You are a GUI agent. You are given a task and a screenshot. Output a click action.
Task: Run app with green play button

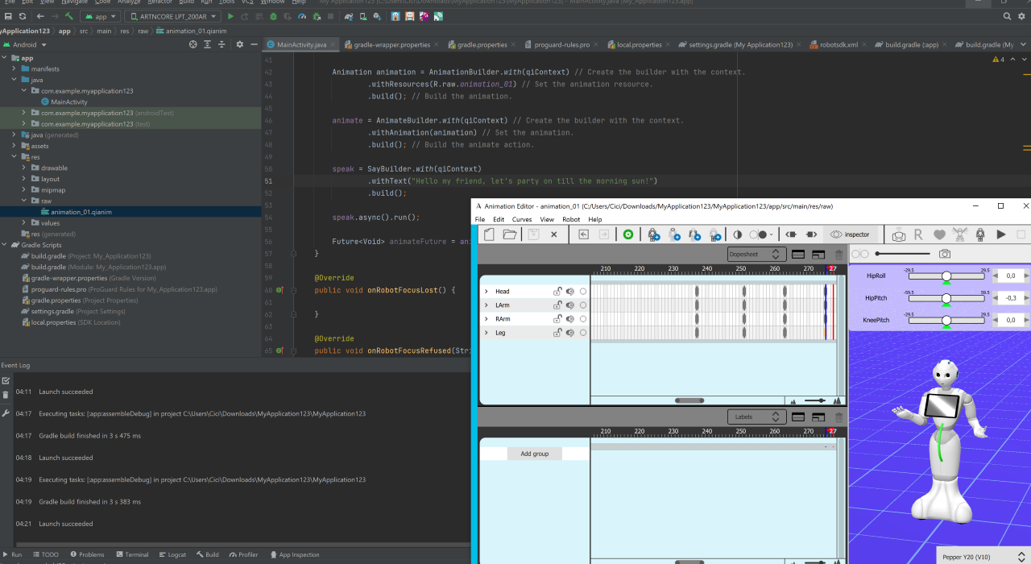pyautogui.click(x=231, y=16)
